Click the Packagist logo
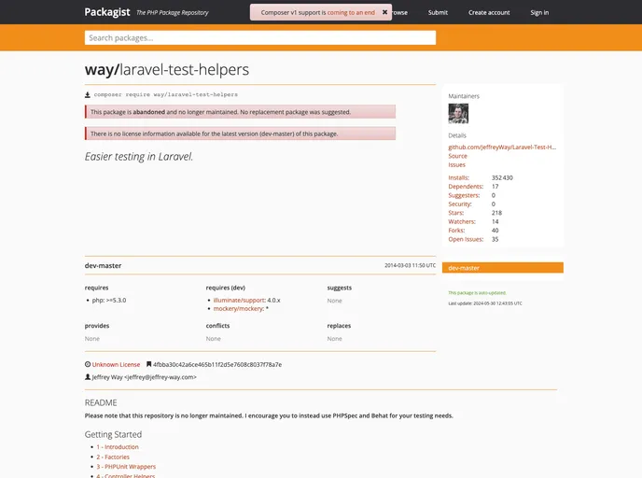This screenshot has width=642, height=478. point(107,12)
